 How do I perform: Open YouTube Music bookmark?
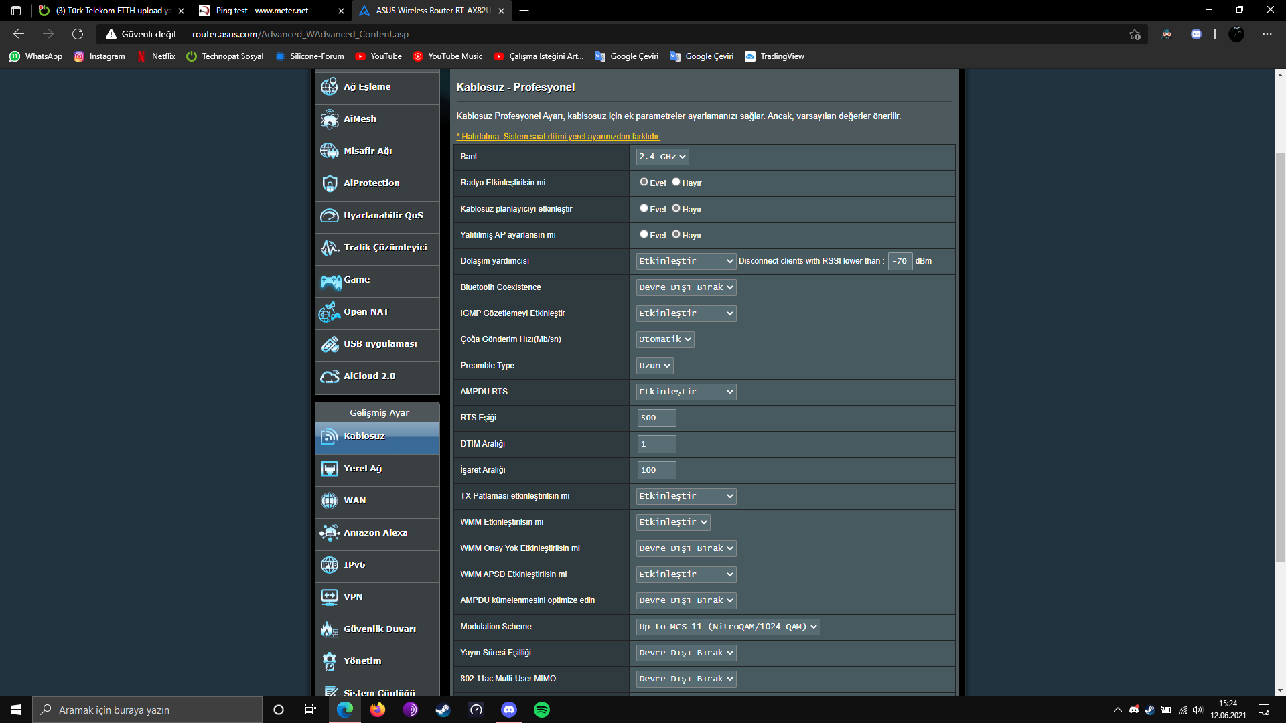(x=447, y=56)
